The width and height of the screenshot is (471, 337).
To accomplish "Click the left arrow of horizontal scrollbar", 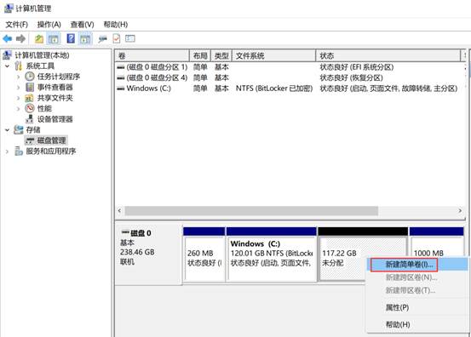I will (119, 211).
